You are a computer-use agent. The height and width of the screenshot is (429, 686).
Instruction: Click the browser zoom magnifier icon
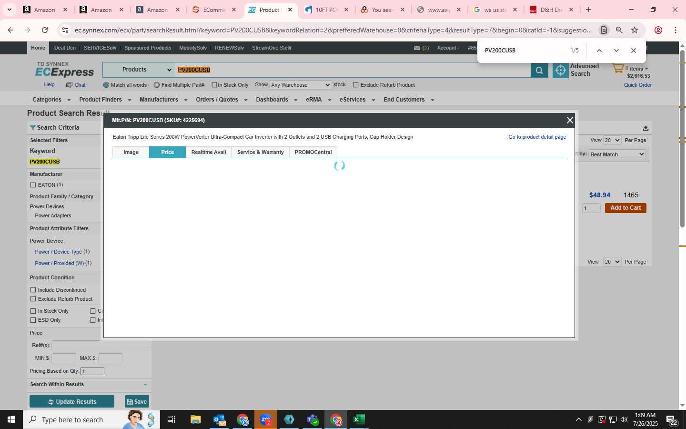[x=619, y=30]
